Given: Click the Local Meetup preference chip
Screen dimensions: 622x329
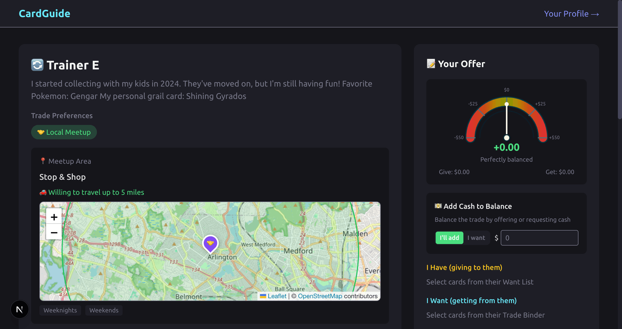Looking at the screenshot, I should click(64, 132).
